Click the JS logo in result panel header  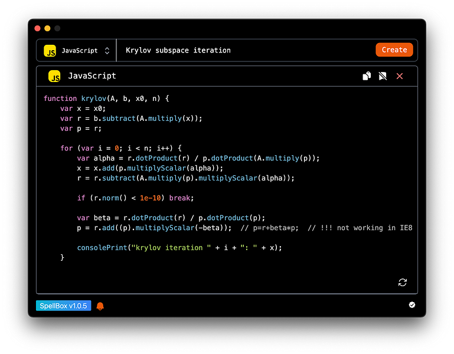point(54,76)
